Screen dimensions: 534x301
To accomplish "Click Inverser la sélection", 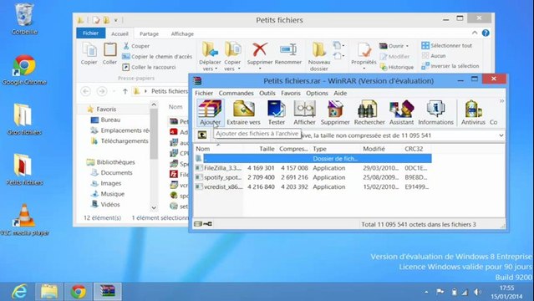I will [x=450, y=66].
